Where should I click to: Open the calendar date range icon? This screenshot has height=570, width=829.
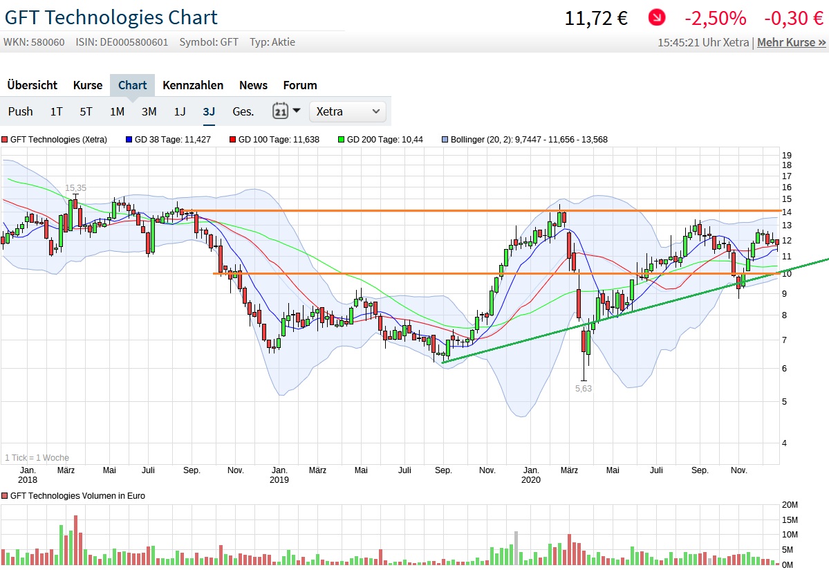[280, 111]
